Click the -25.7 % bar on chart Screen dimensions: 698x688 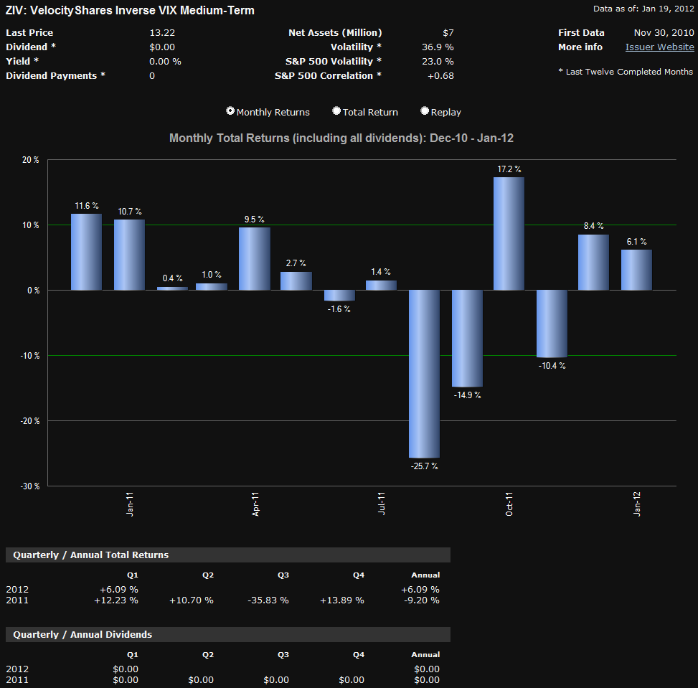[x=424, y=373]
